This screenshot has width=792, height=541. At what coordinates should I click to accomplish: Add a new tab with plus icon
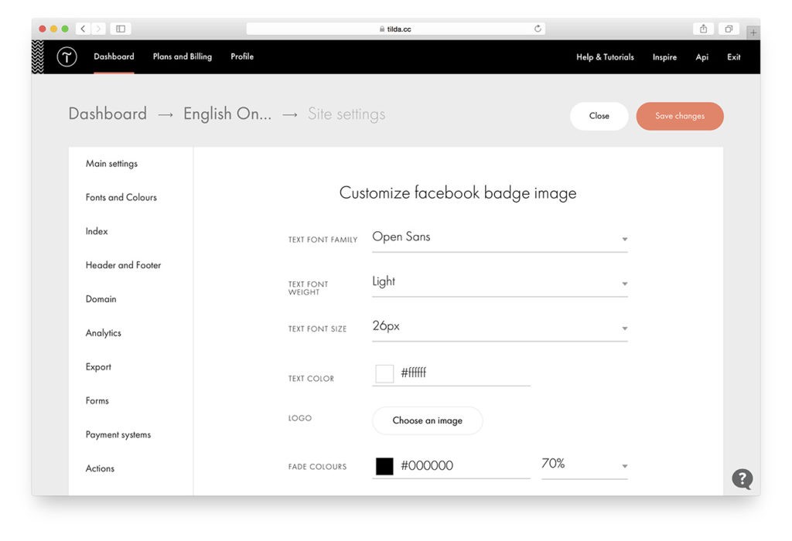(753, 32)
